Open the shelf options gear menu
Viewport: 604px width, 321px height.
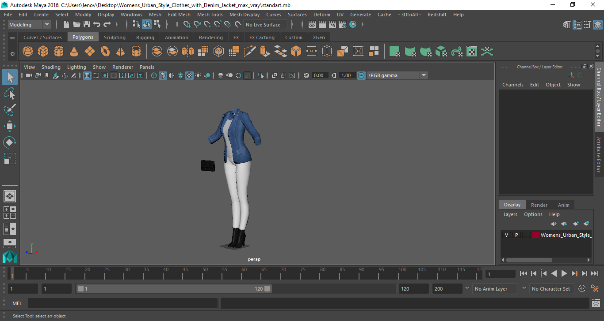tap(12, 54)
